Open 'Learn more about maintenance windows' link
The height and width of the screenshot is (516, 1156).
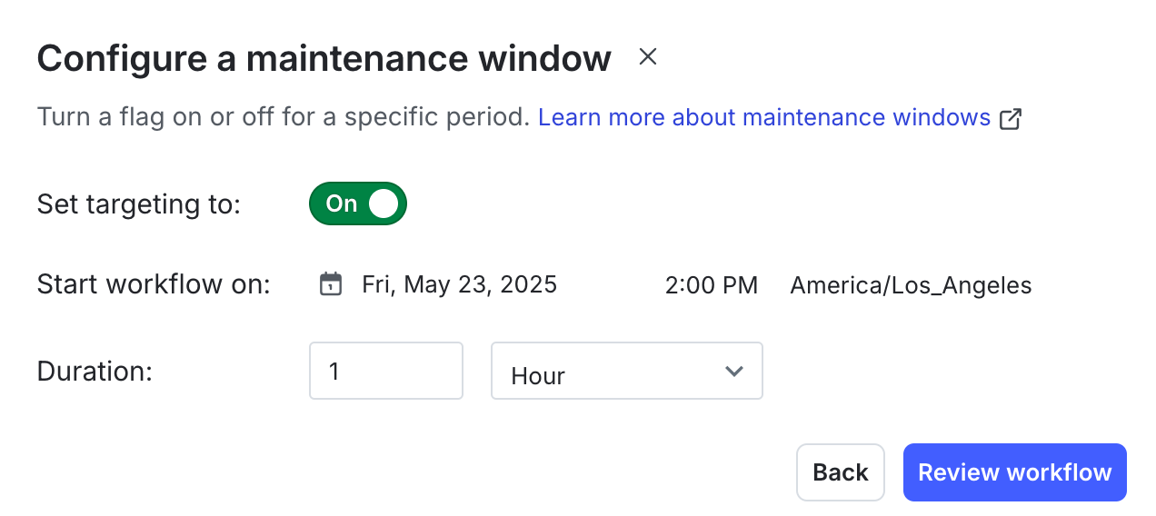coord(763,118)
